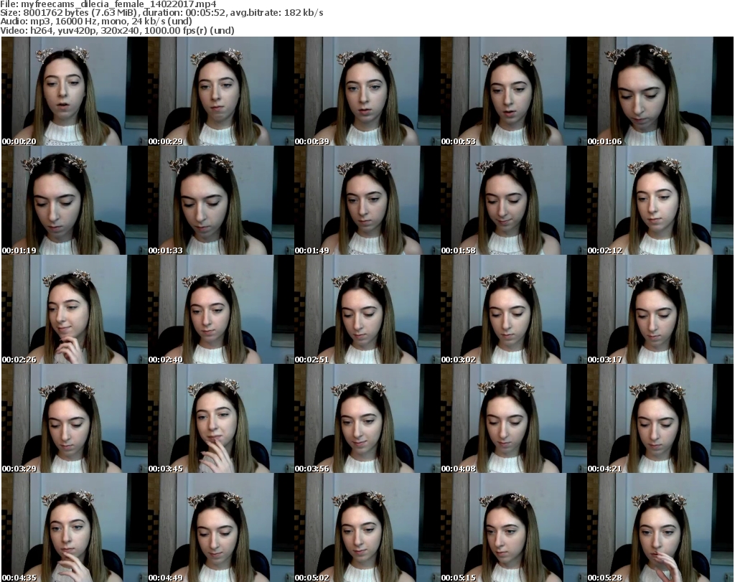This screenshot has height=582, width=735.
Task: Select the thumbnail stamped 00:00:53
Action: click(513, 91)
